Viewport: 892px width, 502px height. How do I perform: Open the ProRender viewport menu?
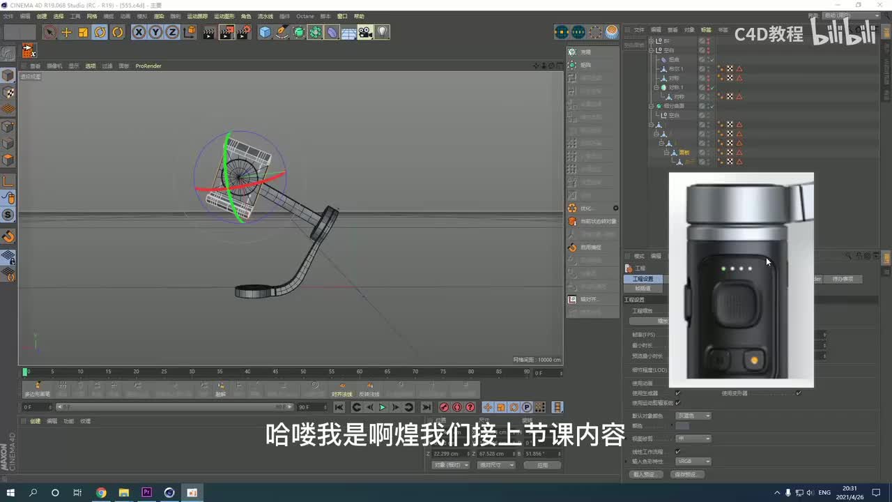coord(148,66)
